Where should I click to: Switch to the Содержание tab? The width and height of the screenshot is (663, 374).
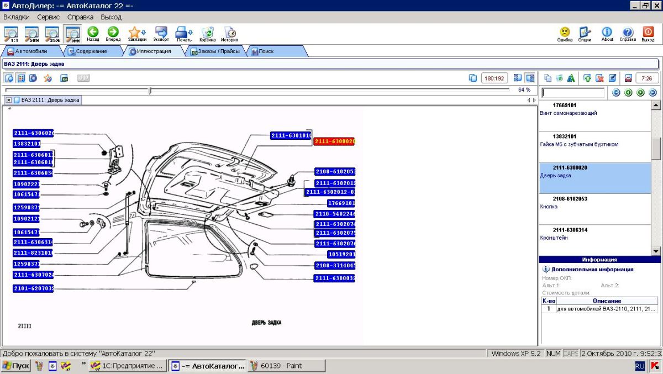[x=92, y=51]
